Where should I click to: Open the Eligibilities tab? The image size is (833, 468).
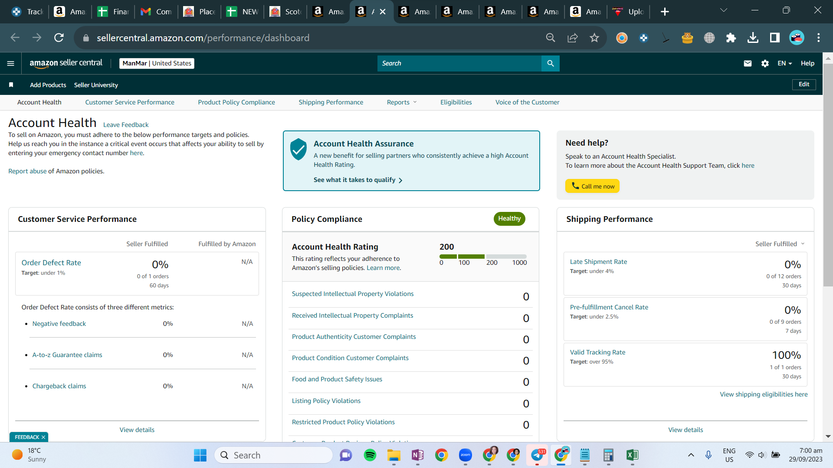coord(456,102)
